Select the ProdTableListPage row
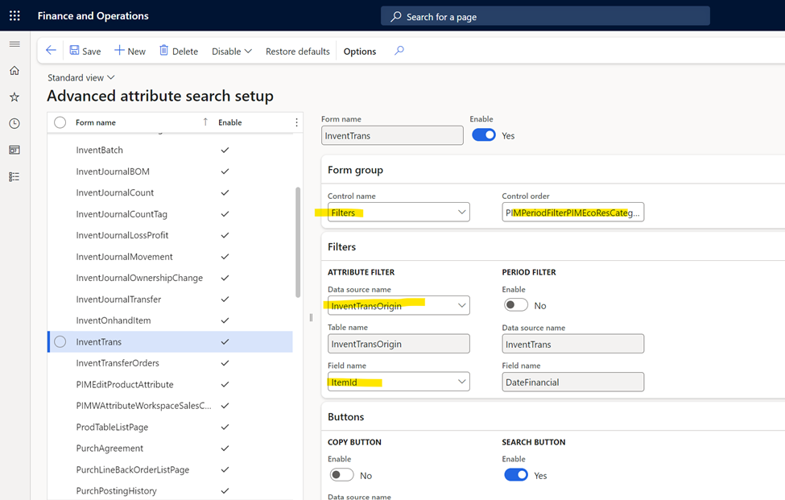The width and height of the screenshot is (785, 500). coord(170,427)
